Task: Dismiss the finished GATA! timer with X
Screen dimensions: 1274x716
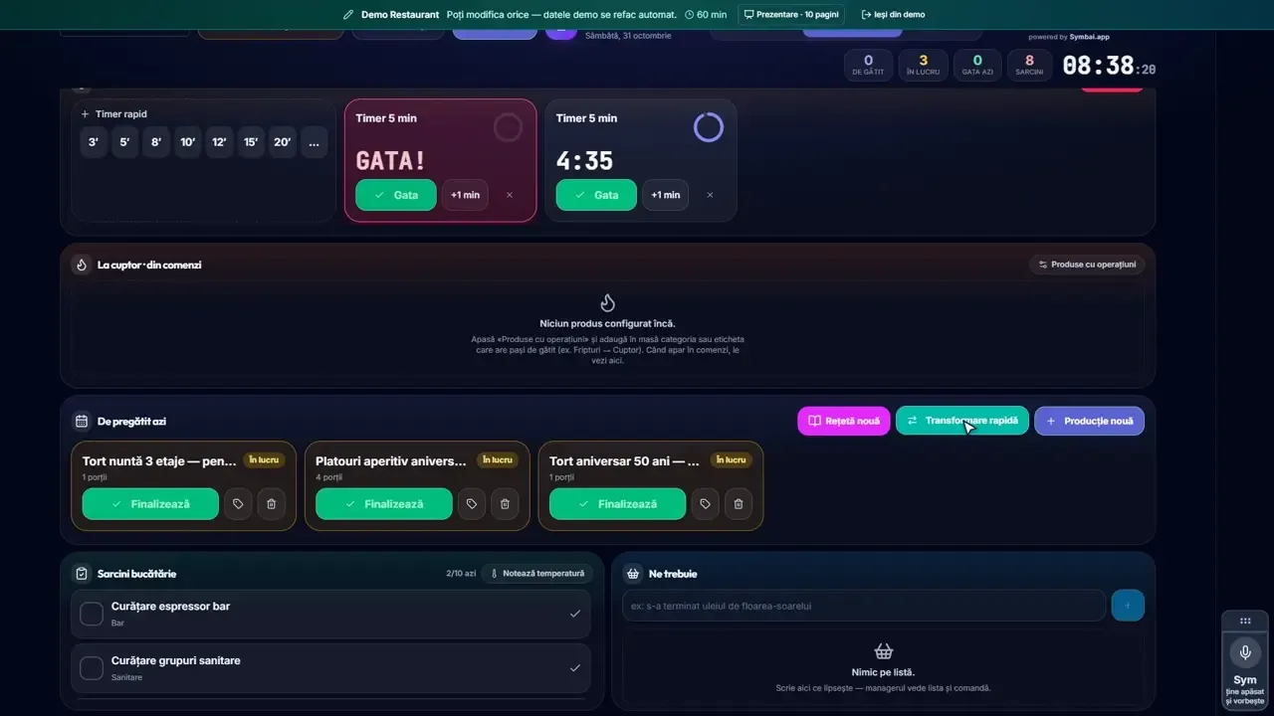Action: click(x=510, y=195)
